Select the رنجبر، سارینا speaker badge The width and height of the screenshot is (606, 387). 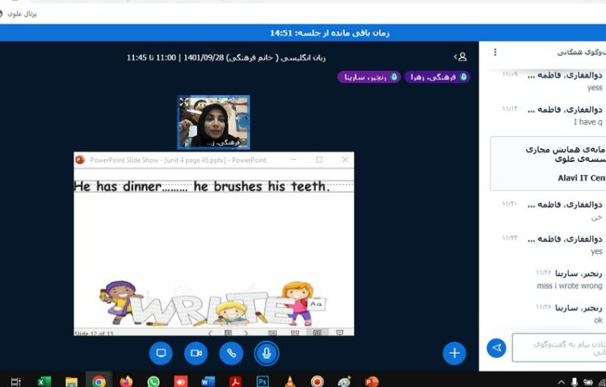point(368,77)
